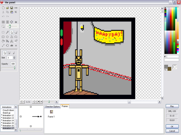Click the right direction filled box
The width and height of the screenshot is (181, 135).
pyautogui.click(x=41, y=116)
